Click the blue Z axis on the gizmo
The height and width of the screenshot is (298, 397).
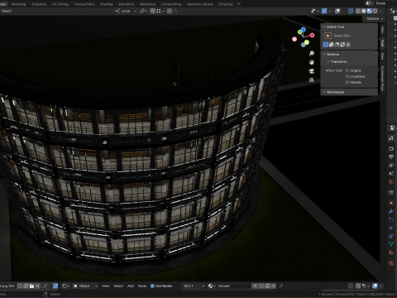304,29
